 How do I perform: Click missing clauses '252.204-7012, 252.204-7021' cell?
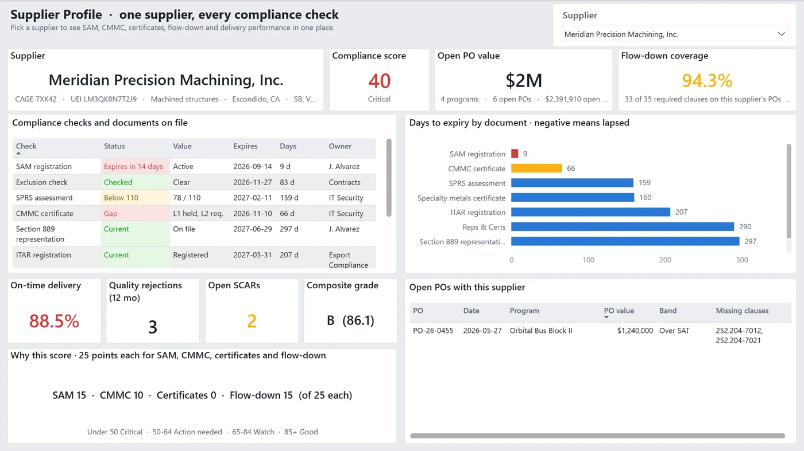(739, 335)
